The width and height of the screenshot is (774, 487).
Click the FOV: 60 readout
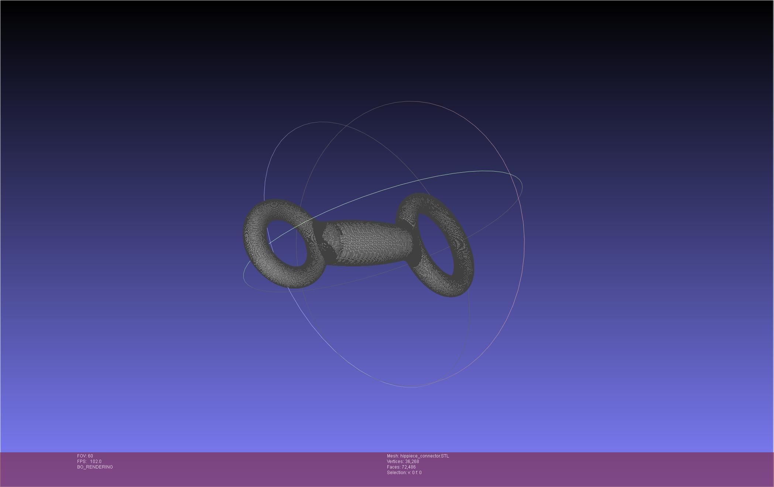(85, 456)
